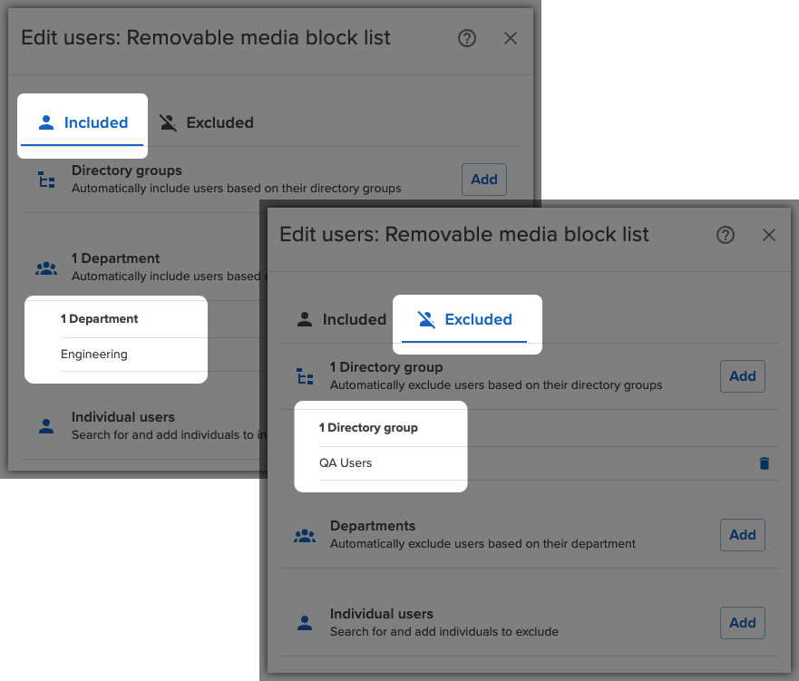Click the person icon on the Included tab

click(x=45, y=122)
